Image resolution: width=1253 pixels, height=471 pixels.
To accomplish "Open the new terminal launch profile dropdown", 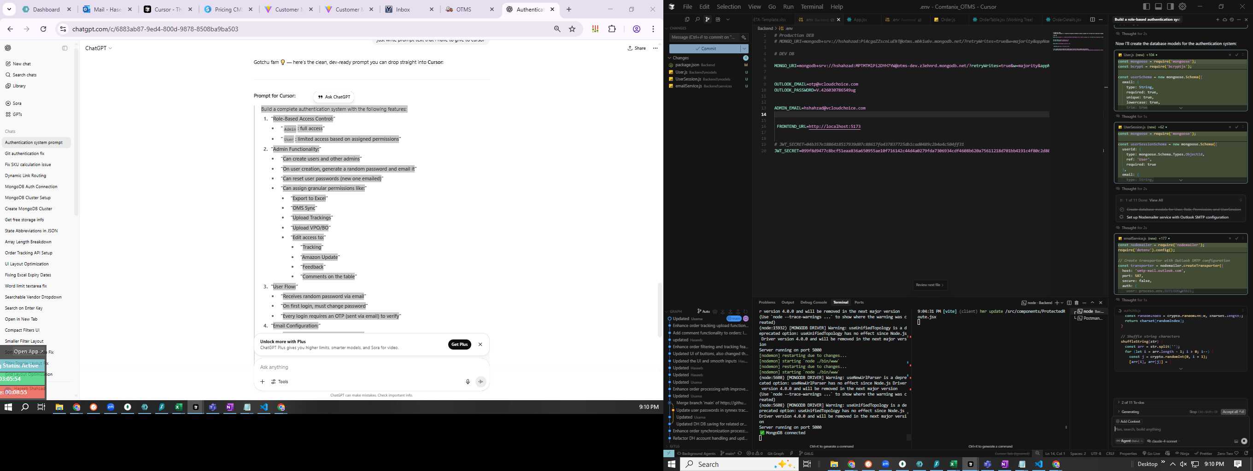I will coord(1062,303).
